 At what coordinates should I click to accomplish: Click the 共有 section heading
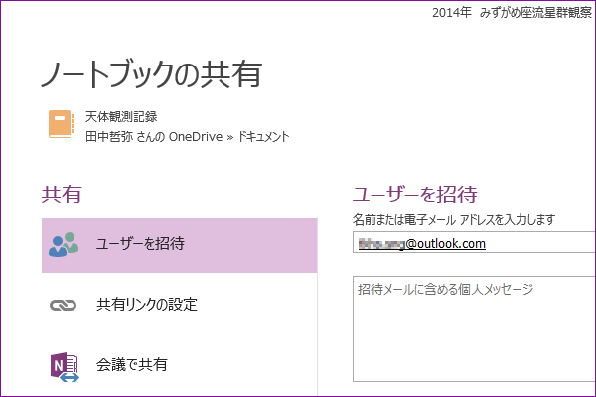pos(62,195)
